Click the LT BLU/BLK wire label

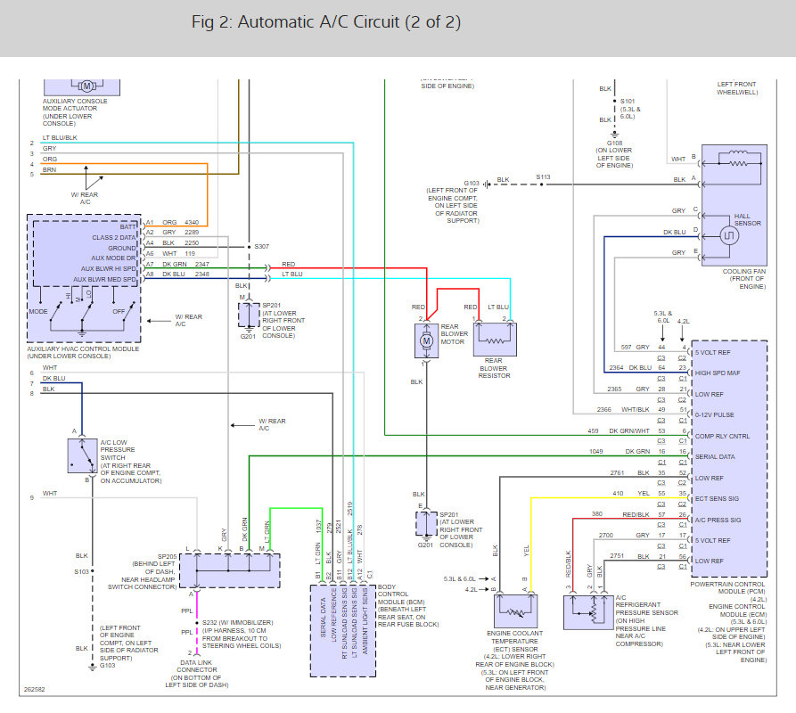tap(60, 137)
